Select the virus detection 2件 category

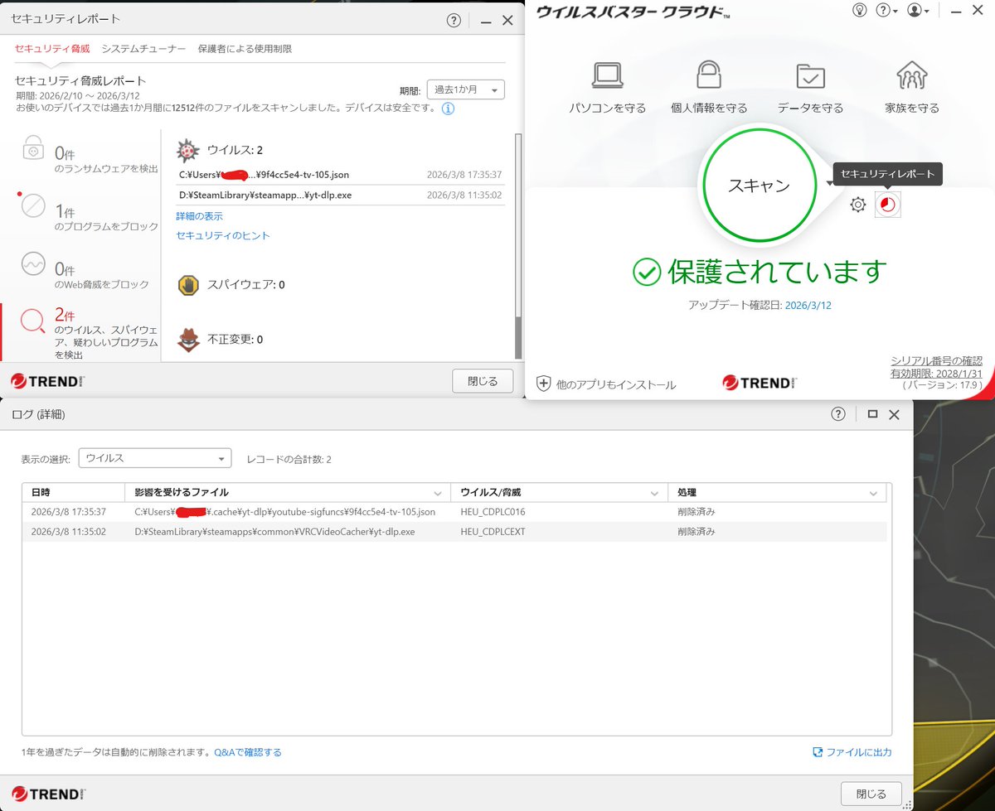click(80, 332)
